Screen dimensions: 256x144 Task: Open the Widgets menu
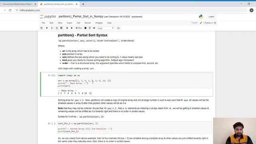coord(99,23)
